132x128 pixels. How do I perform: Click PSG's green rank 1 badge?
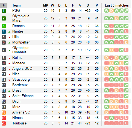click(x=4, y=11)
